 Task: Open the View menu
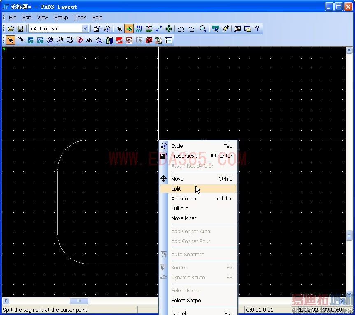pyautogui.click(x=42, y=17)
